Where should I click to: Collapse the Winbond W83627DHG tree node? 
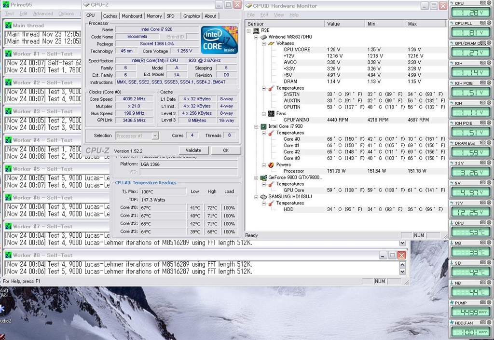[x=257, y=37]
